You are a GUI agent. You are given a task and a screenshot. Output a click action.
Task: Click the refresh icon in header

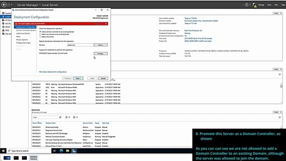tap(247, 5)
